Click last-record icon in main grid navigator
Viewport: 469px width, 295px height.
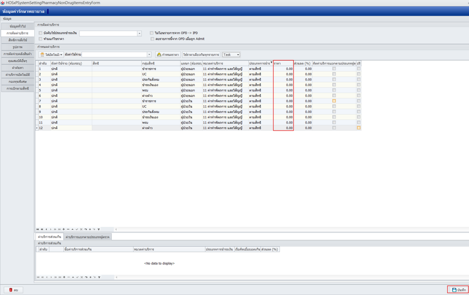click(x=59, y=229)
